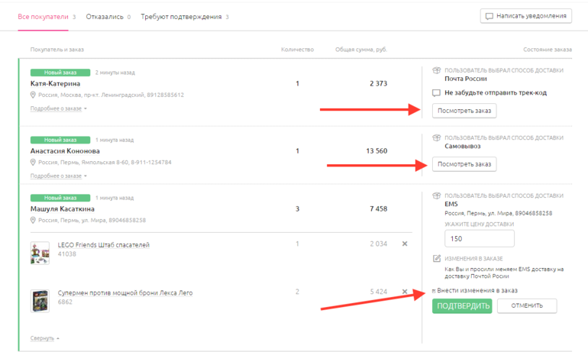Click location pin icon for Катя-Катерина
Viewport: 588px width, 352px height.
[x=34, y=95]
